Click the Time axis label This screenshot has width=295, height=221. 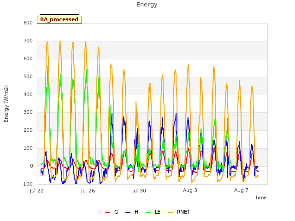tap(261, 198)
